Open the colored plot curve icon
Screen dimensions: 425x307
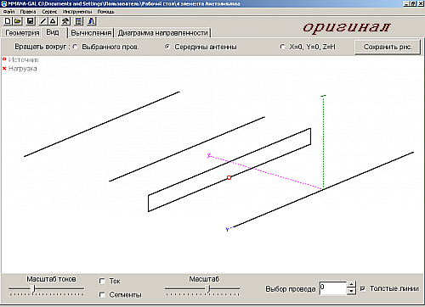(x=92, y=21)
